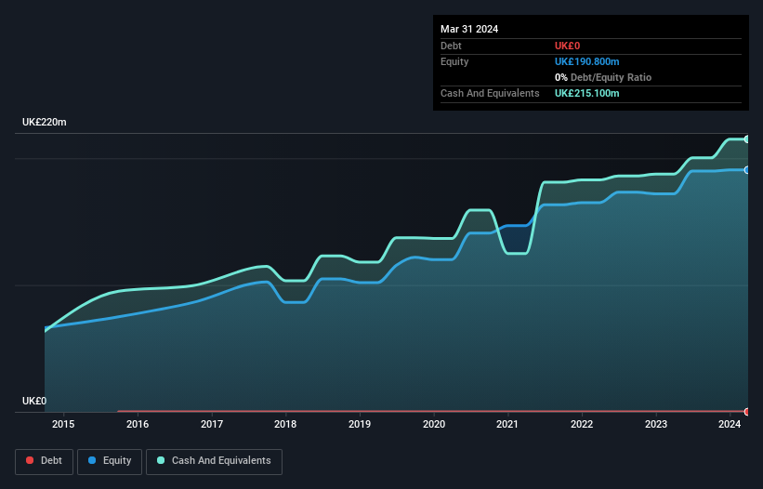Click the red Debt legend dot
763x489 pixels.
pos(30,460)
